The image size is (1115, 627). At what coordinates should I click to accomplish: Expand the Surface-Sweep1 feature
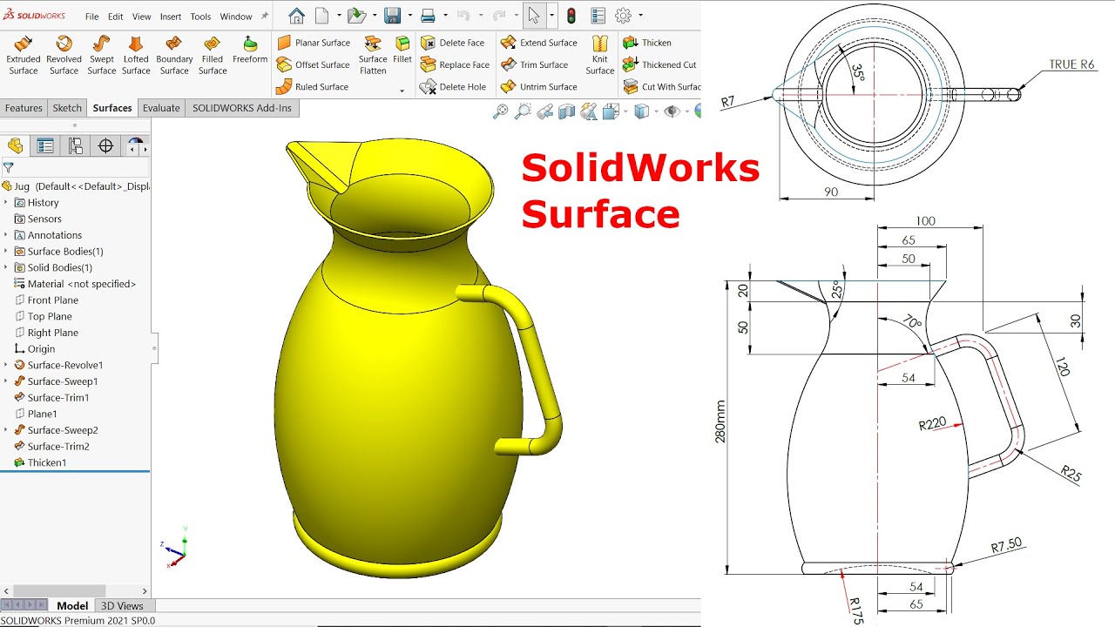click(6, 381)
